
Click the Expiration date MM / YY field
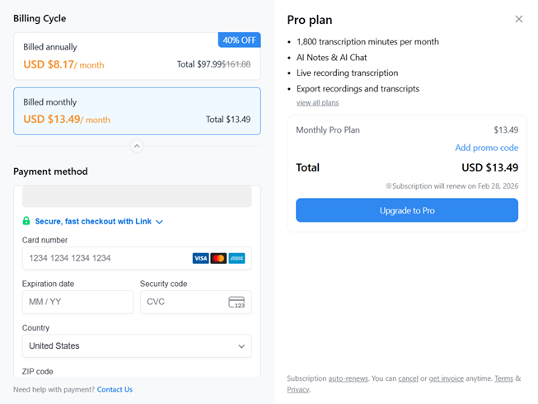coord(77,302)
